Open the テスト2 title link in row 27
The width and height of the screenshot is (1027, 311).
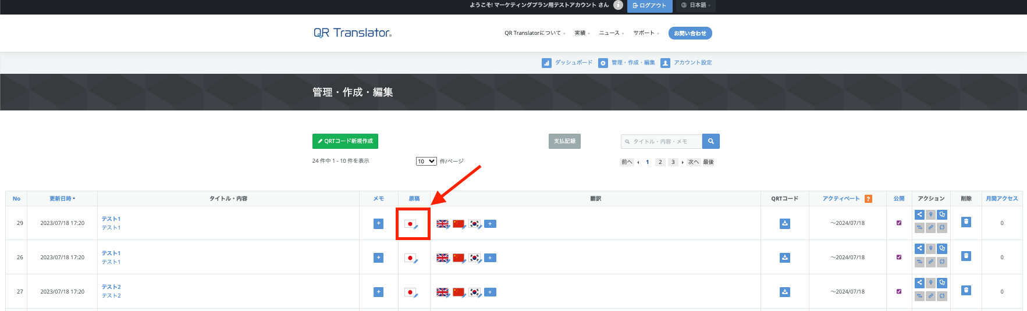coord(111,287)
